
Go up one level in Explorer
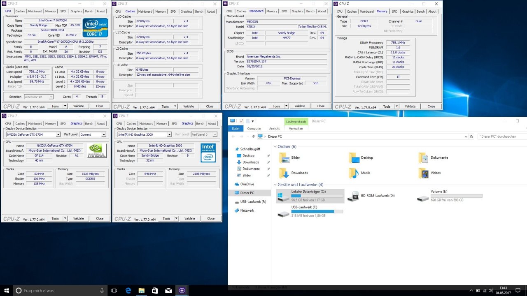click(254, 136)
